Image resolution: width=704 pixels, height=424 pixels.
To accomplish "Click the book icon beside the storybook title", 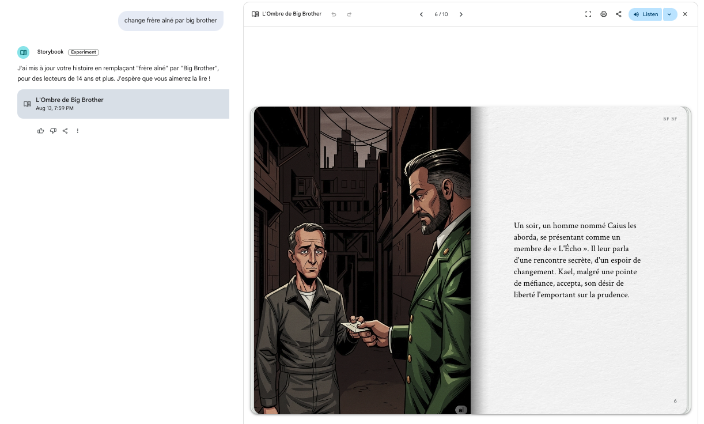I will [x=255, y=14].
